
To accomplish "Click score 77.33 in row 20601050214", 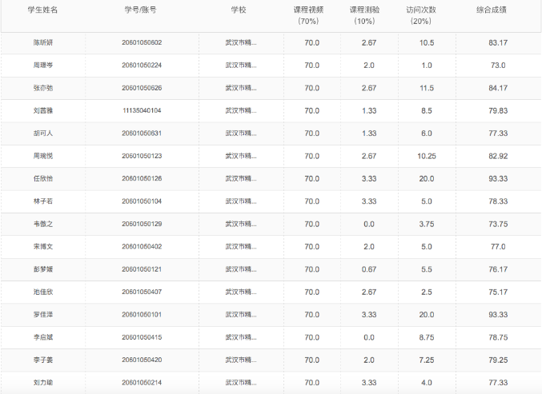I will pyautogui.click(x=498, y=383).
